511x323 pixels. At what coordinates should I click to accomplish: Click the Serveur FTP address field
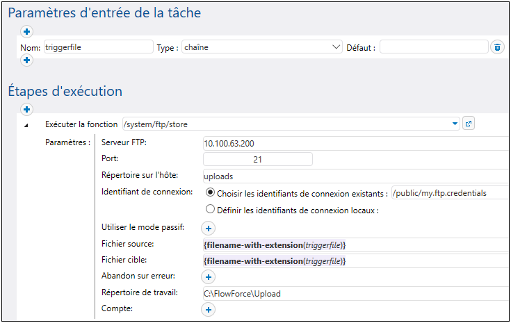[355, 143]
